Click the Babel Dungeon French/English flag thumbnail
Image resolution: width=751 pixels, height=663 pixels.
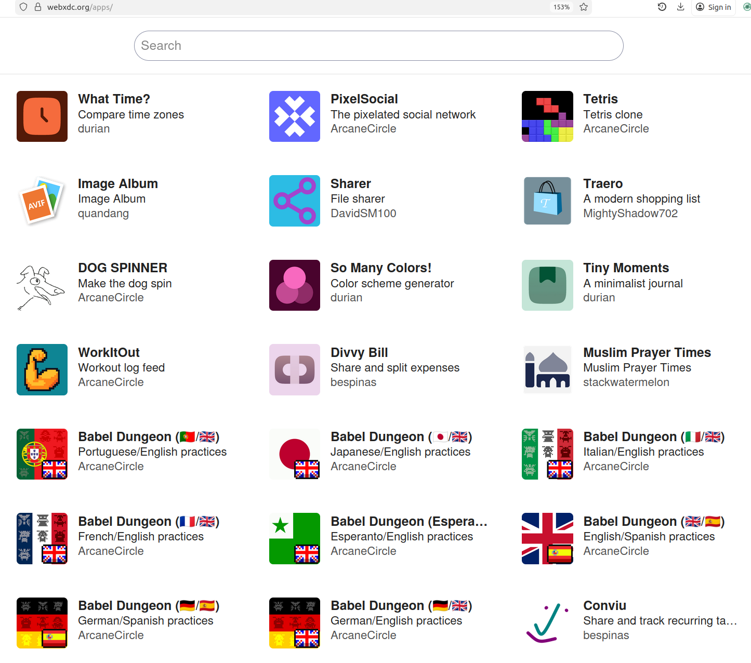click(x=42, y=538)
